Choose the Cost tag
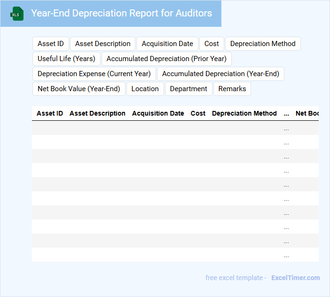Screen dimensions: 330x297 click(212, 44)
